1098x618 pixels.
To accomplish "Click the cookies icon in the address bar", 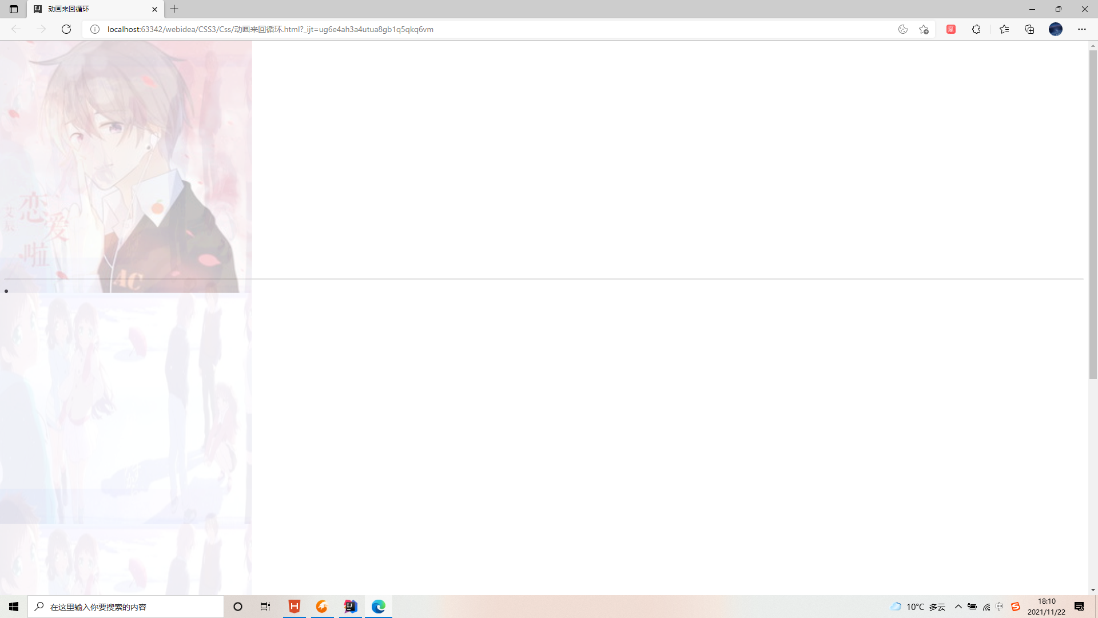I will tap(904, 29).
